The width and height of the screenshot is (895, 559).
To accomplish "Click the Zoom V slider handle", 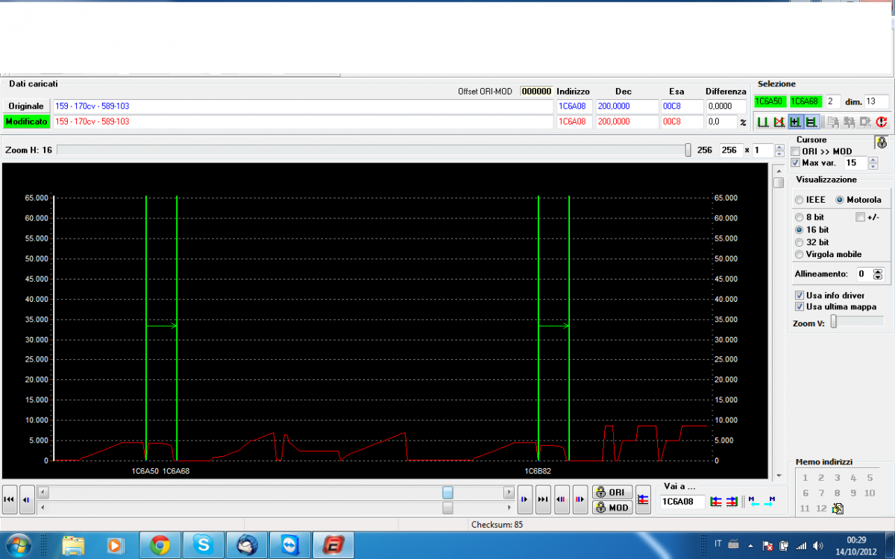I will [834, 321].
